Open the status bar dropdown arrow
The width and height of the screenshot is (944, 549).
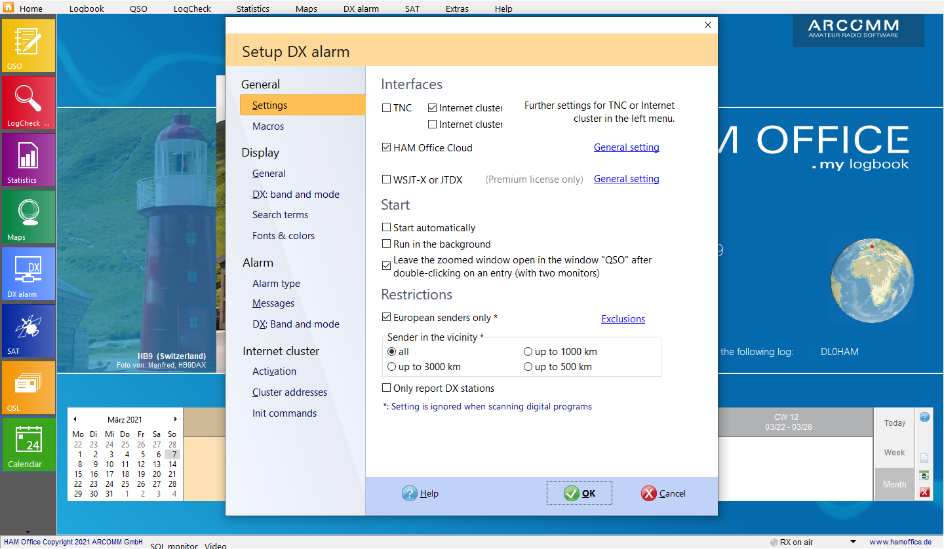click(853, 542)
